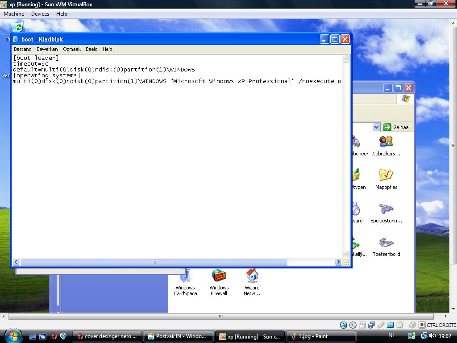
Task: Launch Opera from the quick launch
Action: point(54,336)
